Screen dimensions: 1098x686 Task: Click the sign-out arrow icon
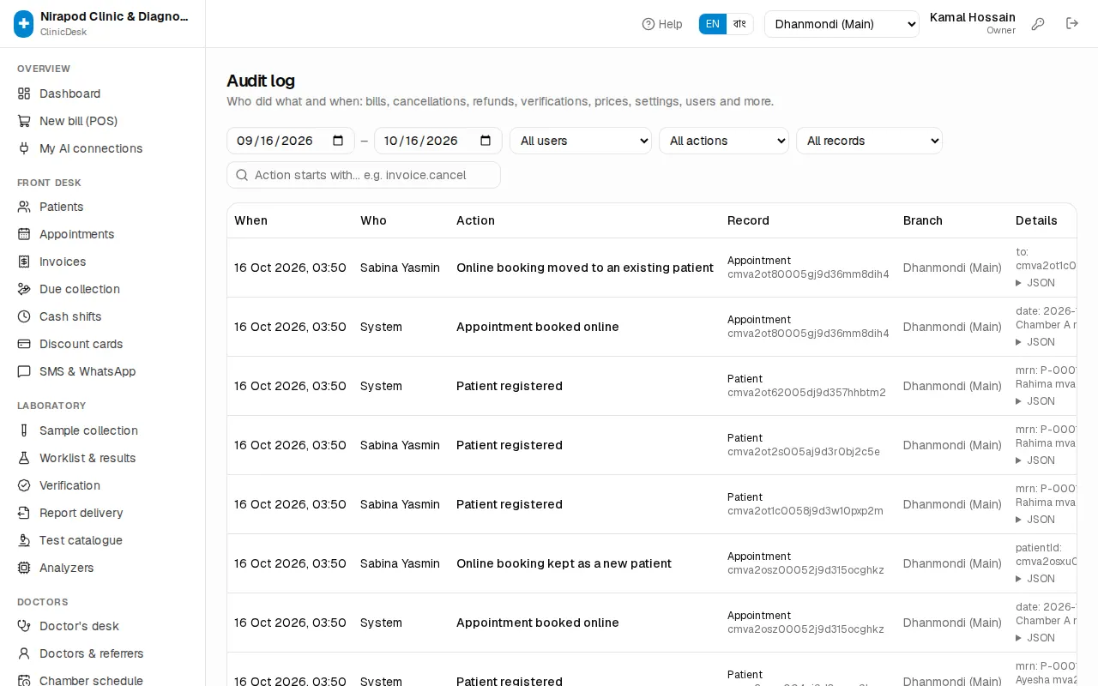click(1072, 24)
